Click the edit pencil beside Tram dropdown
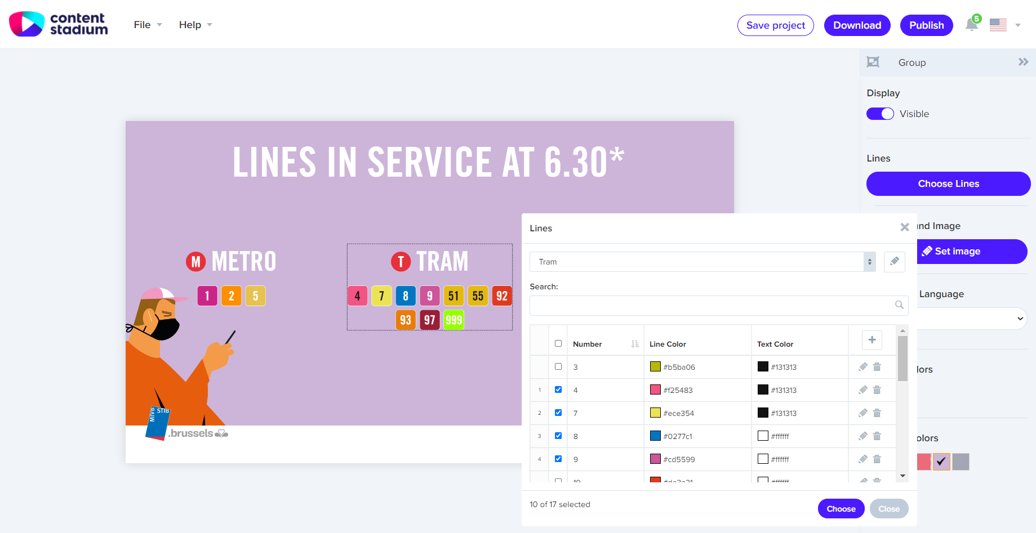The height and width of the screenshot is (533, 1036). point(895,262)
